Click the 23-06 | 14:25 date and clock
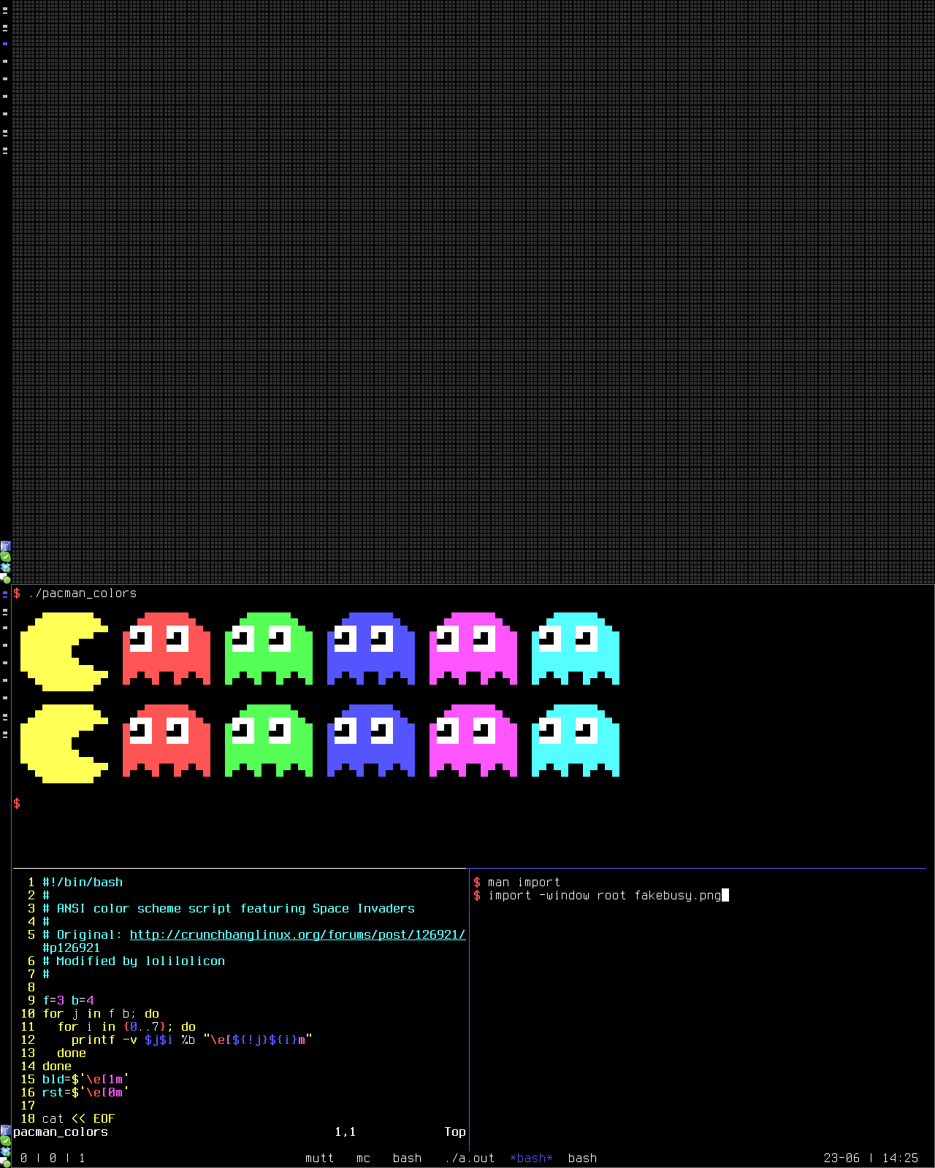Image resolution: width=935 pixels, height=1168 pixels. [871, 1158]
